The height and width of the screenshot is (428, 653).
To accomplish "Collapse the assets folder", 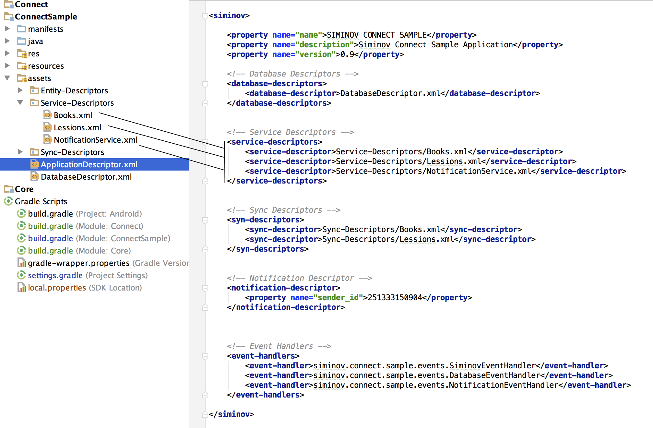I will (x=7, y=78).
